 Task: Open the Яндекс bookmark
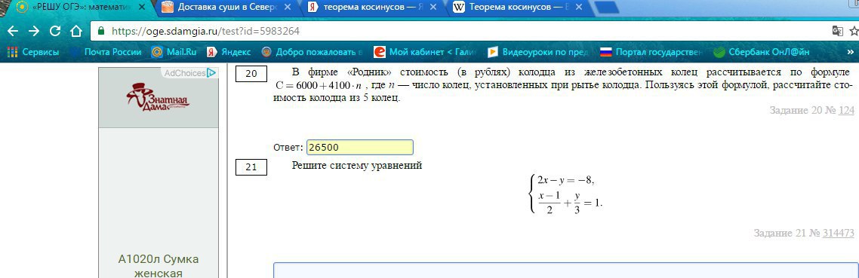tap(229, 52)
